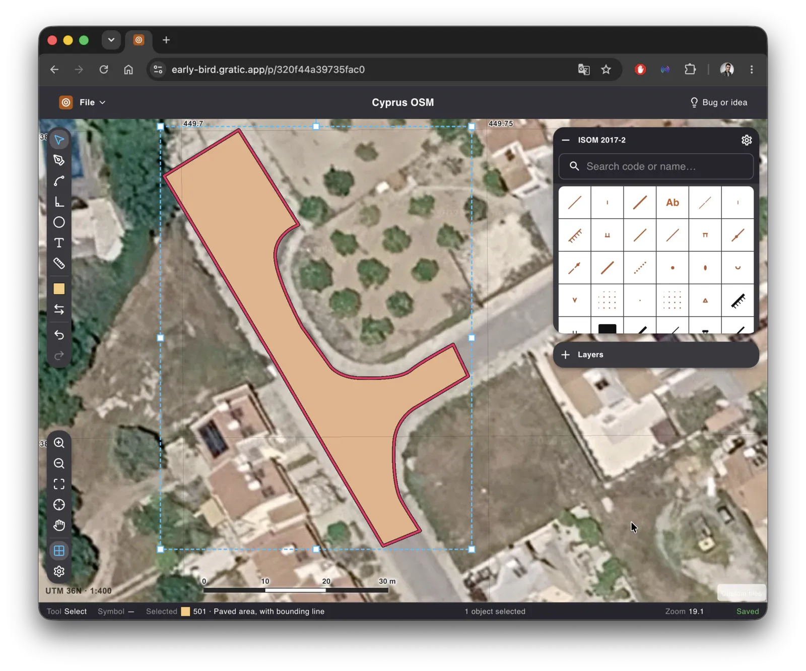Open the browser translate option
The height and width of the screenshot is (671, 806).
pos(584,70)
